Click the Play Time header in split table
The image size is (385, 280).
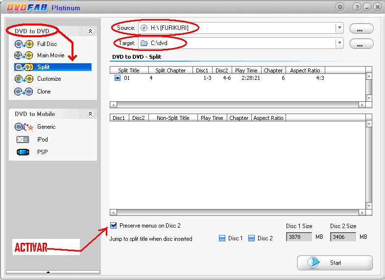point(246,70)
